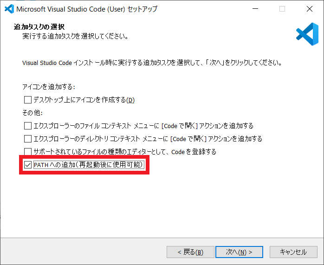Click the その他: label
The height and width of the screenshot is (265, 324).
coord(32,113)
